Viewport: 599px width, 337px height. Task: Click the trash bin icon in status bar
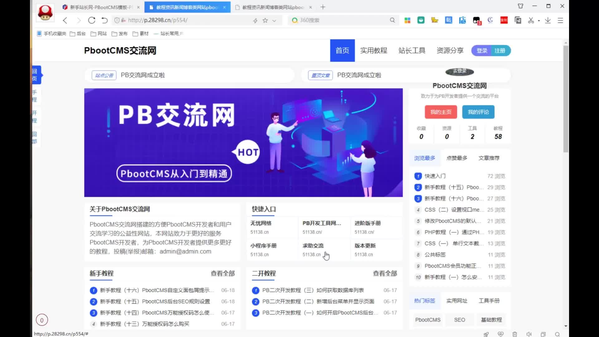coord(515,334)
